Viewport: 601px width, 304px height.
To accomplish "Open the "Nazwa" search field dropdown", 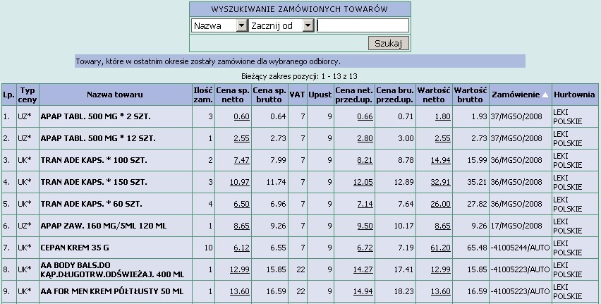I will coord(241,25).
